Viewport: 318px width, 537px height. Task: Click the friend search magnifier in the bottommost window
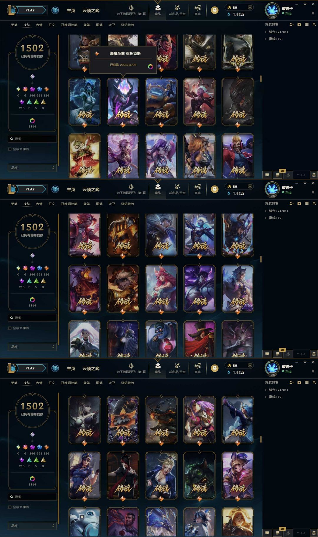314,382
